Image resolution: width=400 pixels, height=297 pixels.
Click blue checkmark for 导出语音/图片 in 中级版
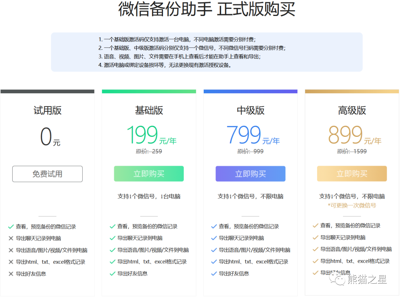(214, 250)
